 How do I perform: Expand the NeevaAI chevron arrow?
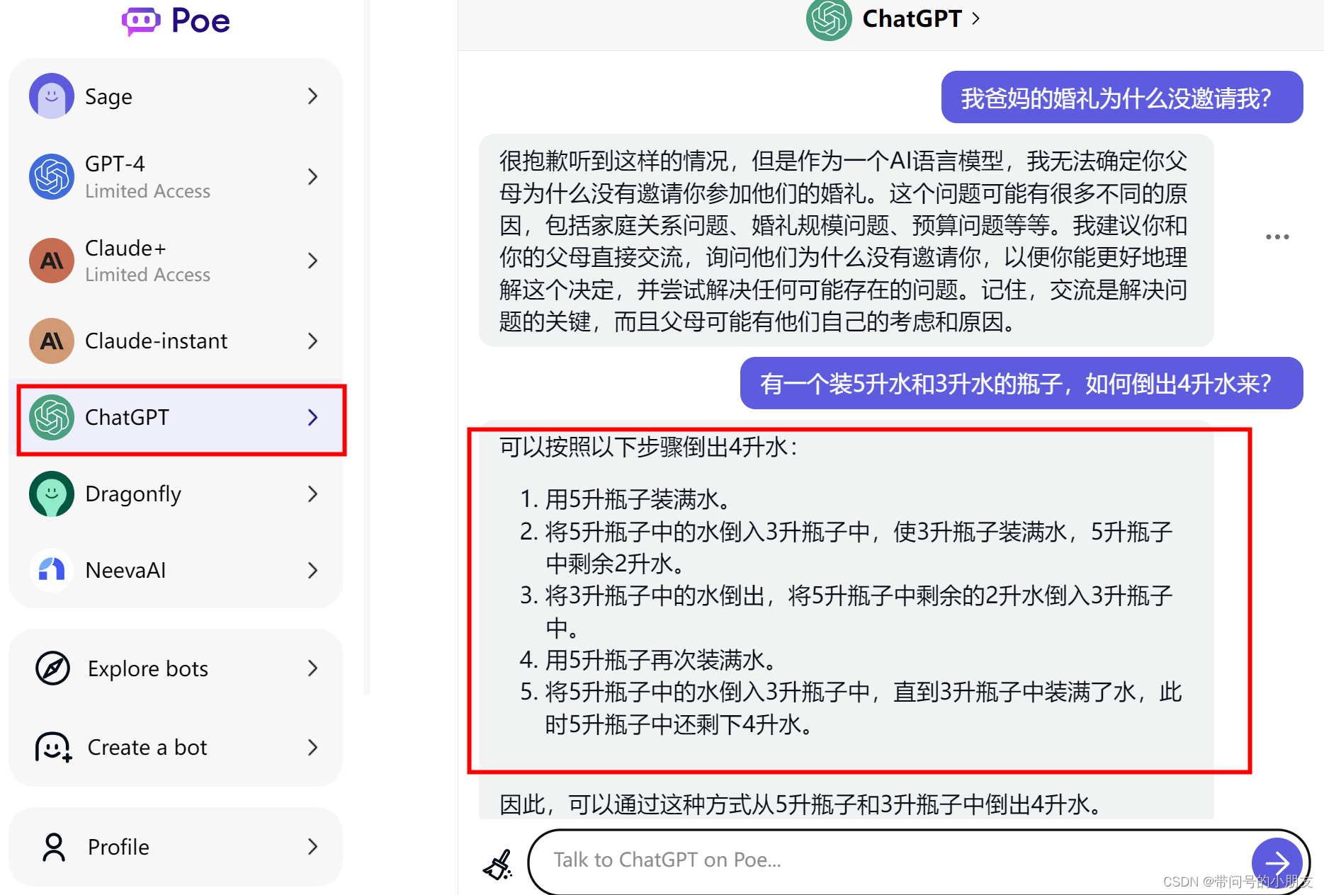313,570
